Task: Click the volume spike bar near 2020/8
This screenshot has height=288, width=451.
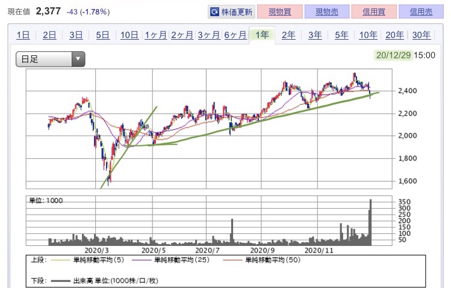Action: [232, 232]
